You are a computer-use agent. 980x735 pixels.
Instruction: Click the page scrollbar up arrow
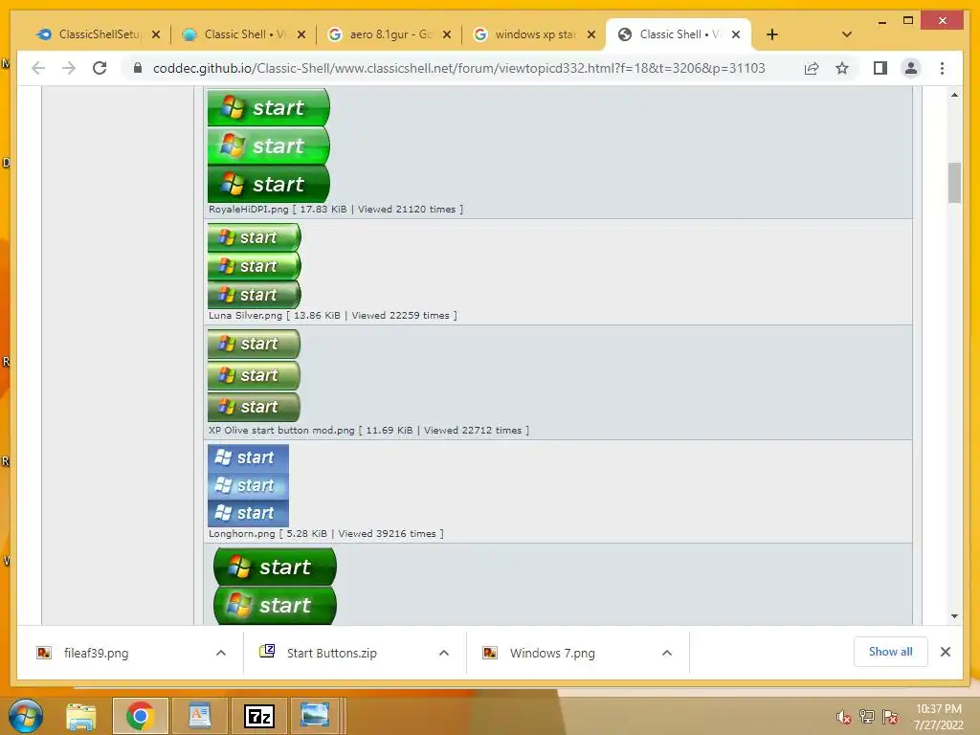954,95
